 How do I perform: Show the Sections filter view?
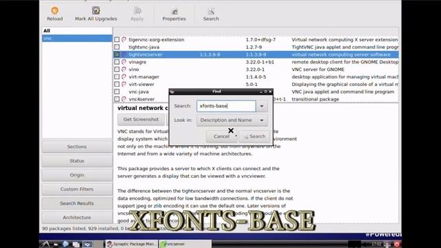[76, 147]
